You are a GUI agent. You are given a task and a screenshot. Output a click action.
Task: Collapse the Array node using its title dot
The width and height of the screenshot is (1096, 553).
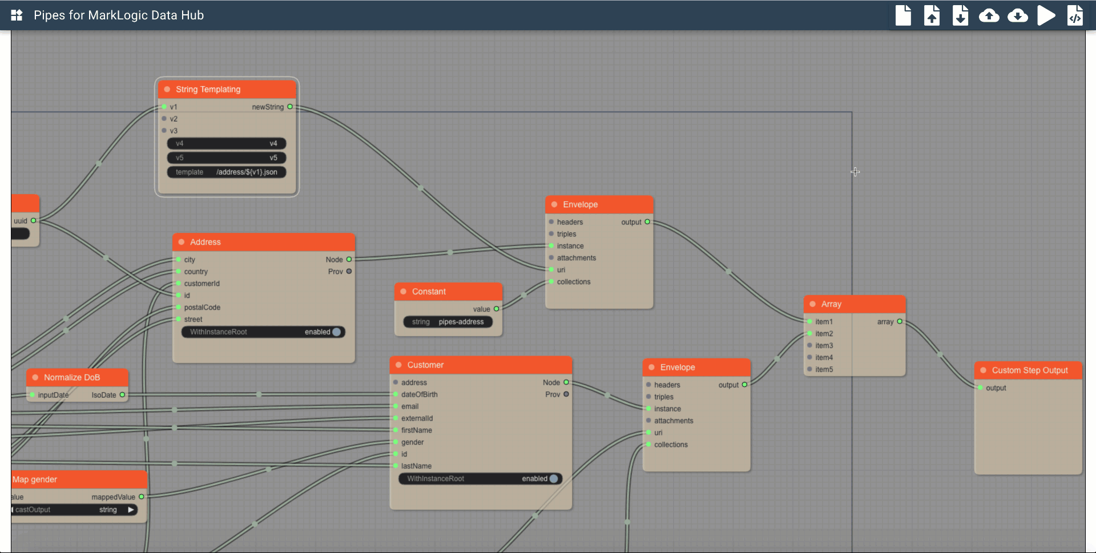(x=812, y=304)
